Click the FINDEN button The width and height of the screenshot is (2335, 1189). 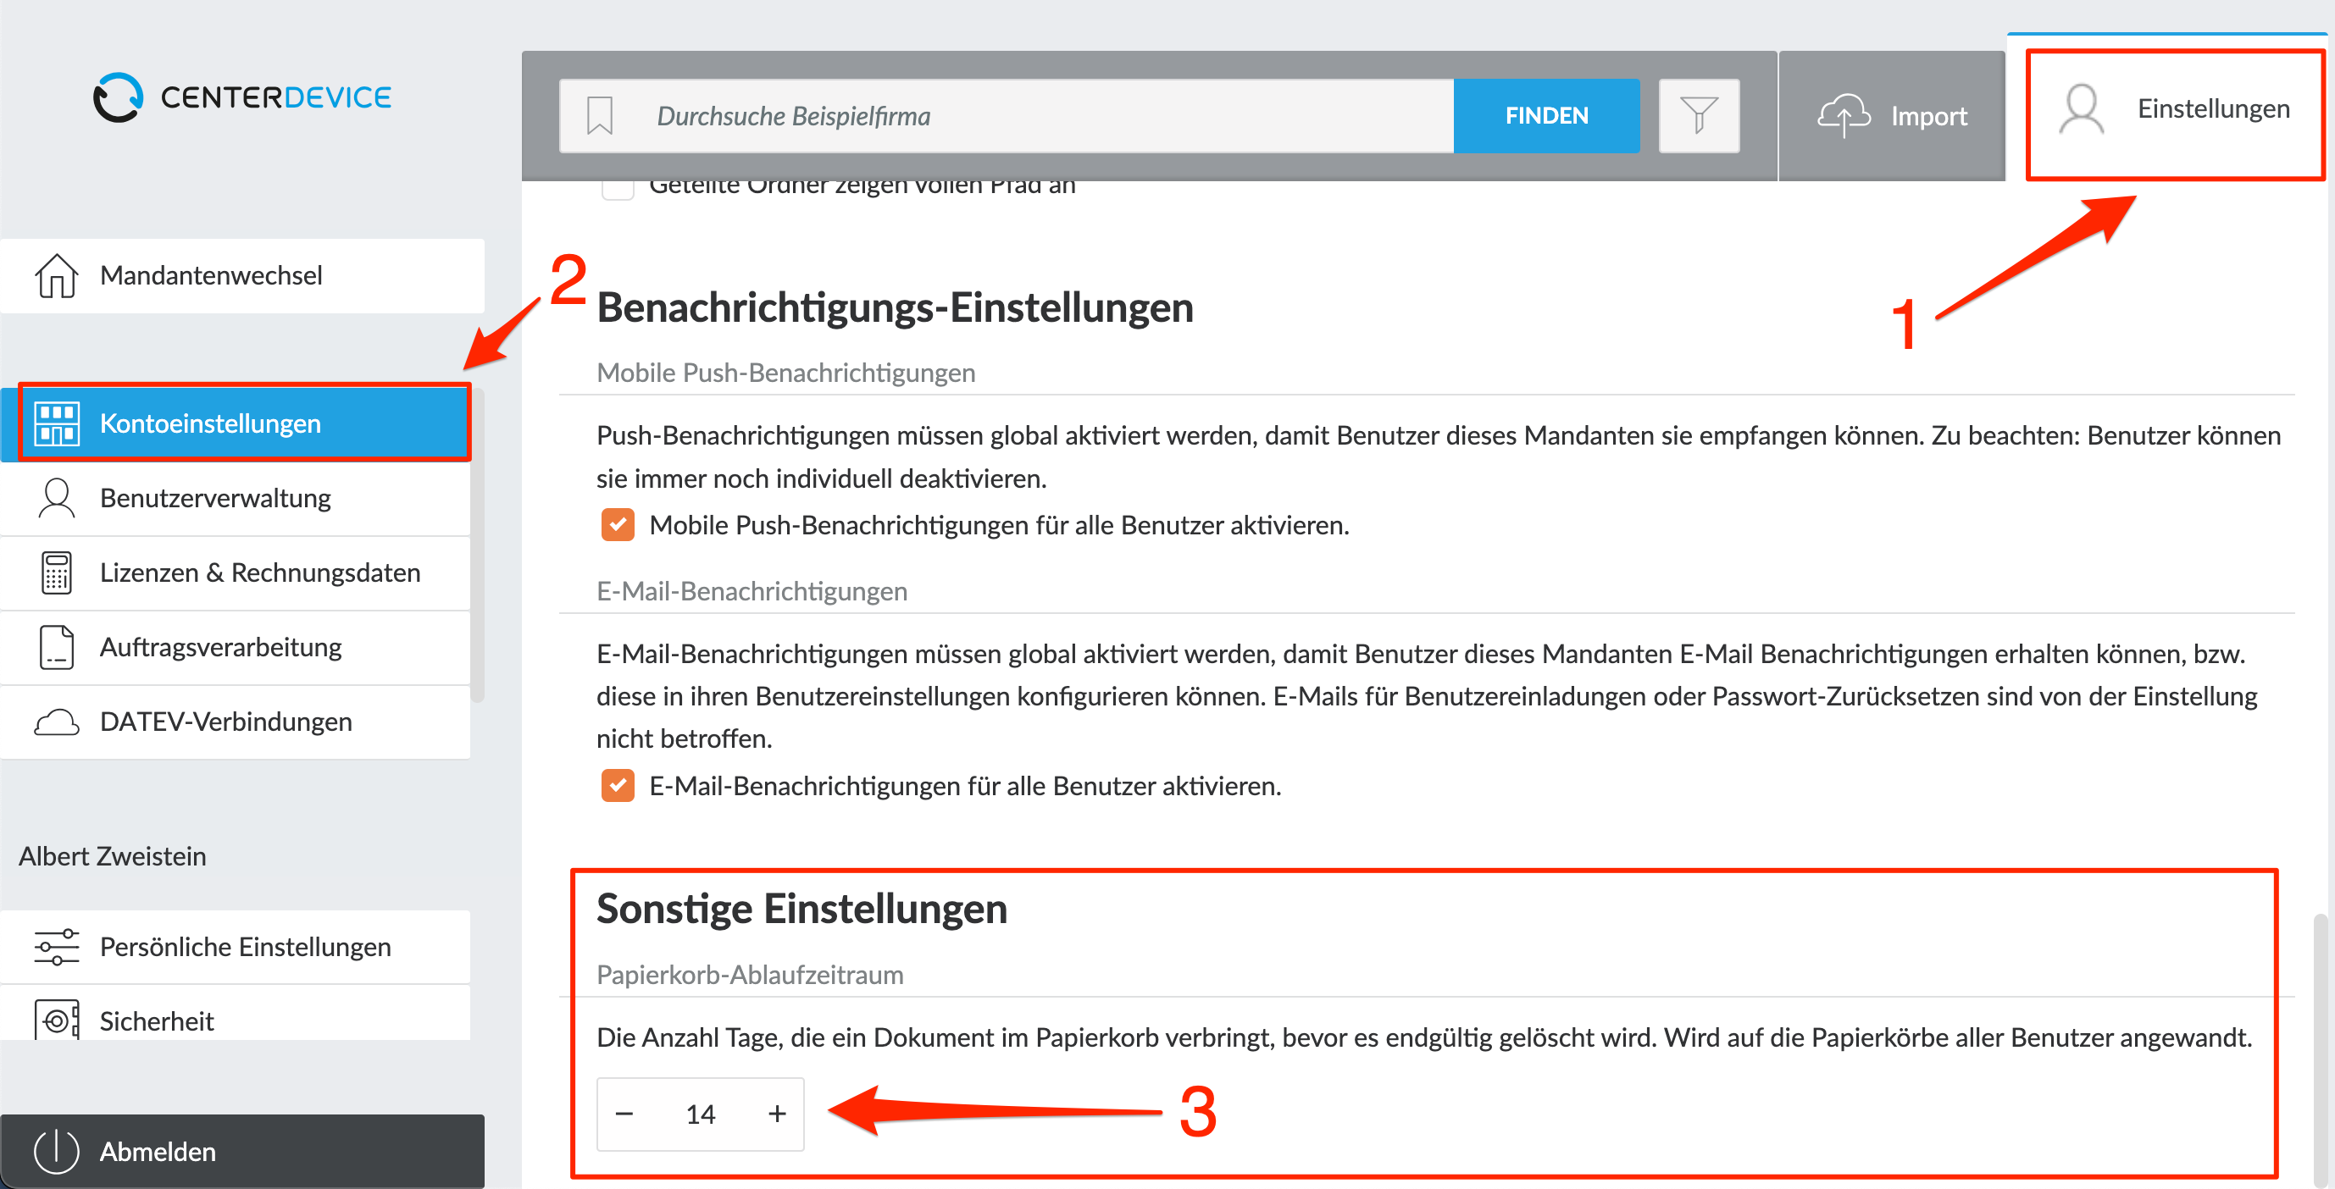coord(1546,116)
